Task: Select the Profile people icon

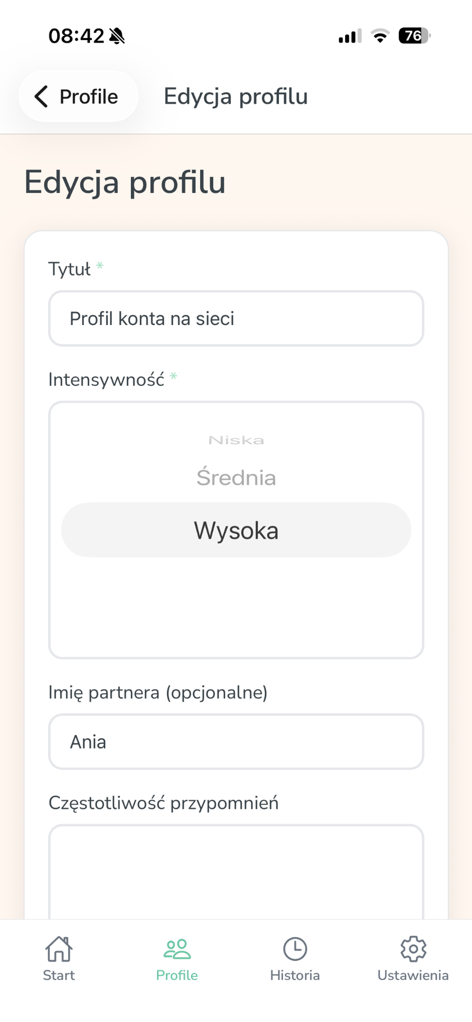Action: click(177, 949)
